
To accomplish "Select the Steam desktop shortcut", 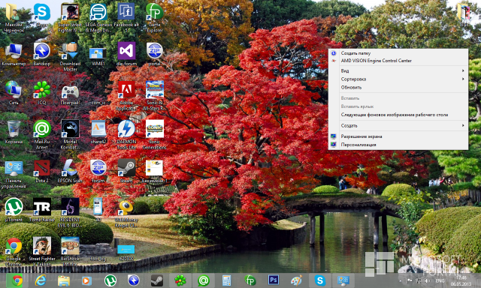I will coord(126,172).
